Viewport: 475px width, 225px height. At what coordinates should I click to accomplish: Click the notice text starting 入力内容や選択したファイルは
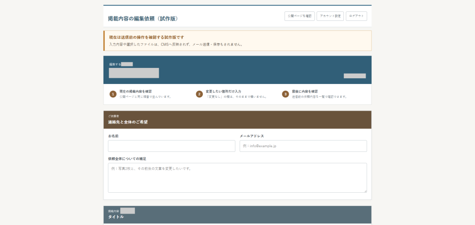[x=176, y=44]
